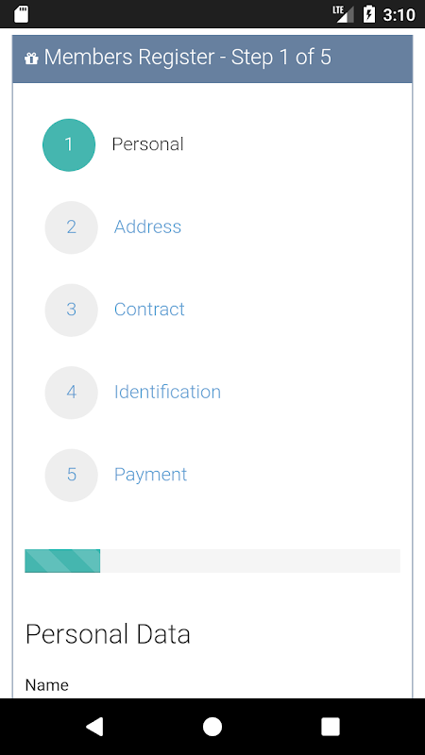The image size is (425, 755).
Task: Click the Members Register header title
Action: coord(187,58)
